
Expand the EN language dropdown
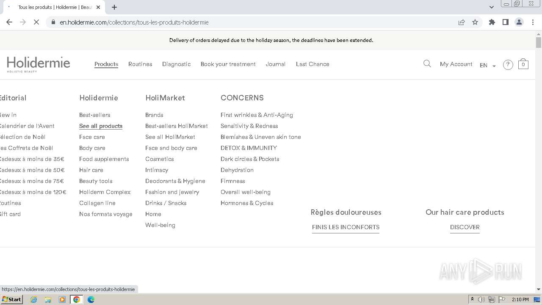[x=488, y=65]
